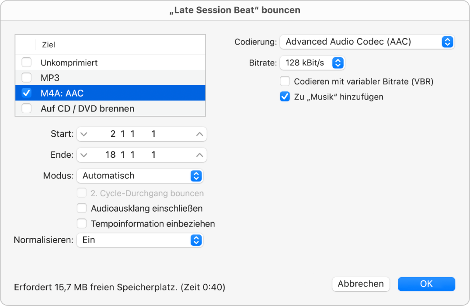
Task: Decrement the Ende value with the down arrow
Action: [83, 155]
